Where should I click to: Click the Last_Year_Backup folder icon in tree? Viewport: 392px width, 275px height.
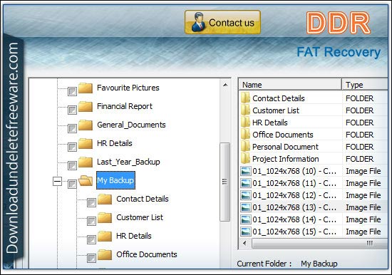click(86, 162)
